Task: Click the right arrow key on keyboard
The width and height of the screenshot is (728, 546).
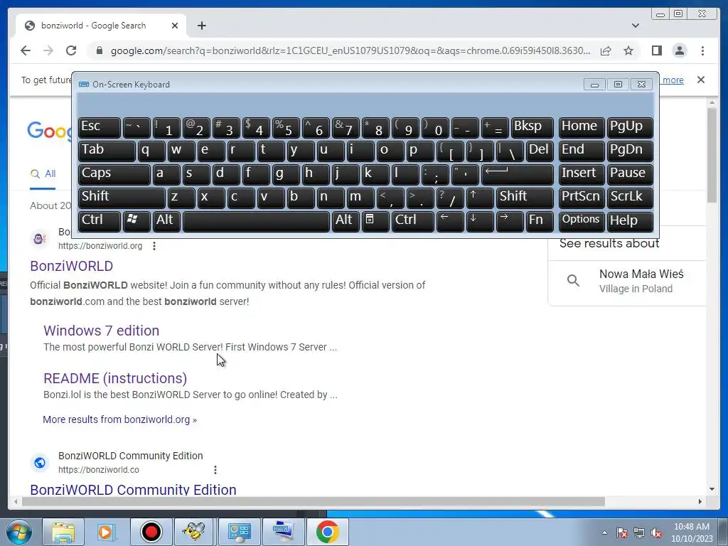Action: [x=509, y=221]
